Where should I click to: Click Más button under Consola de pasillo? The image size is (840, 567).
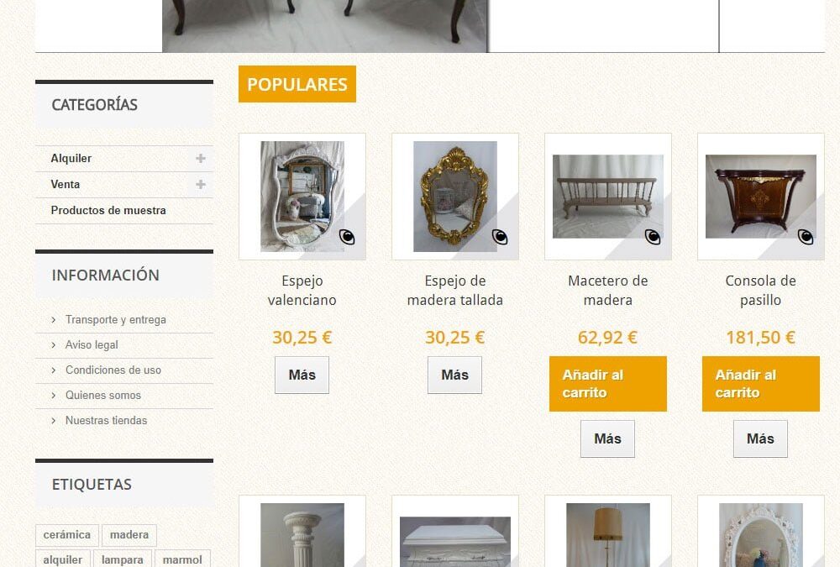pyautogui.click(x=761, y=439)
